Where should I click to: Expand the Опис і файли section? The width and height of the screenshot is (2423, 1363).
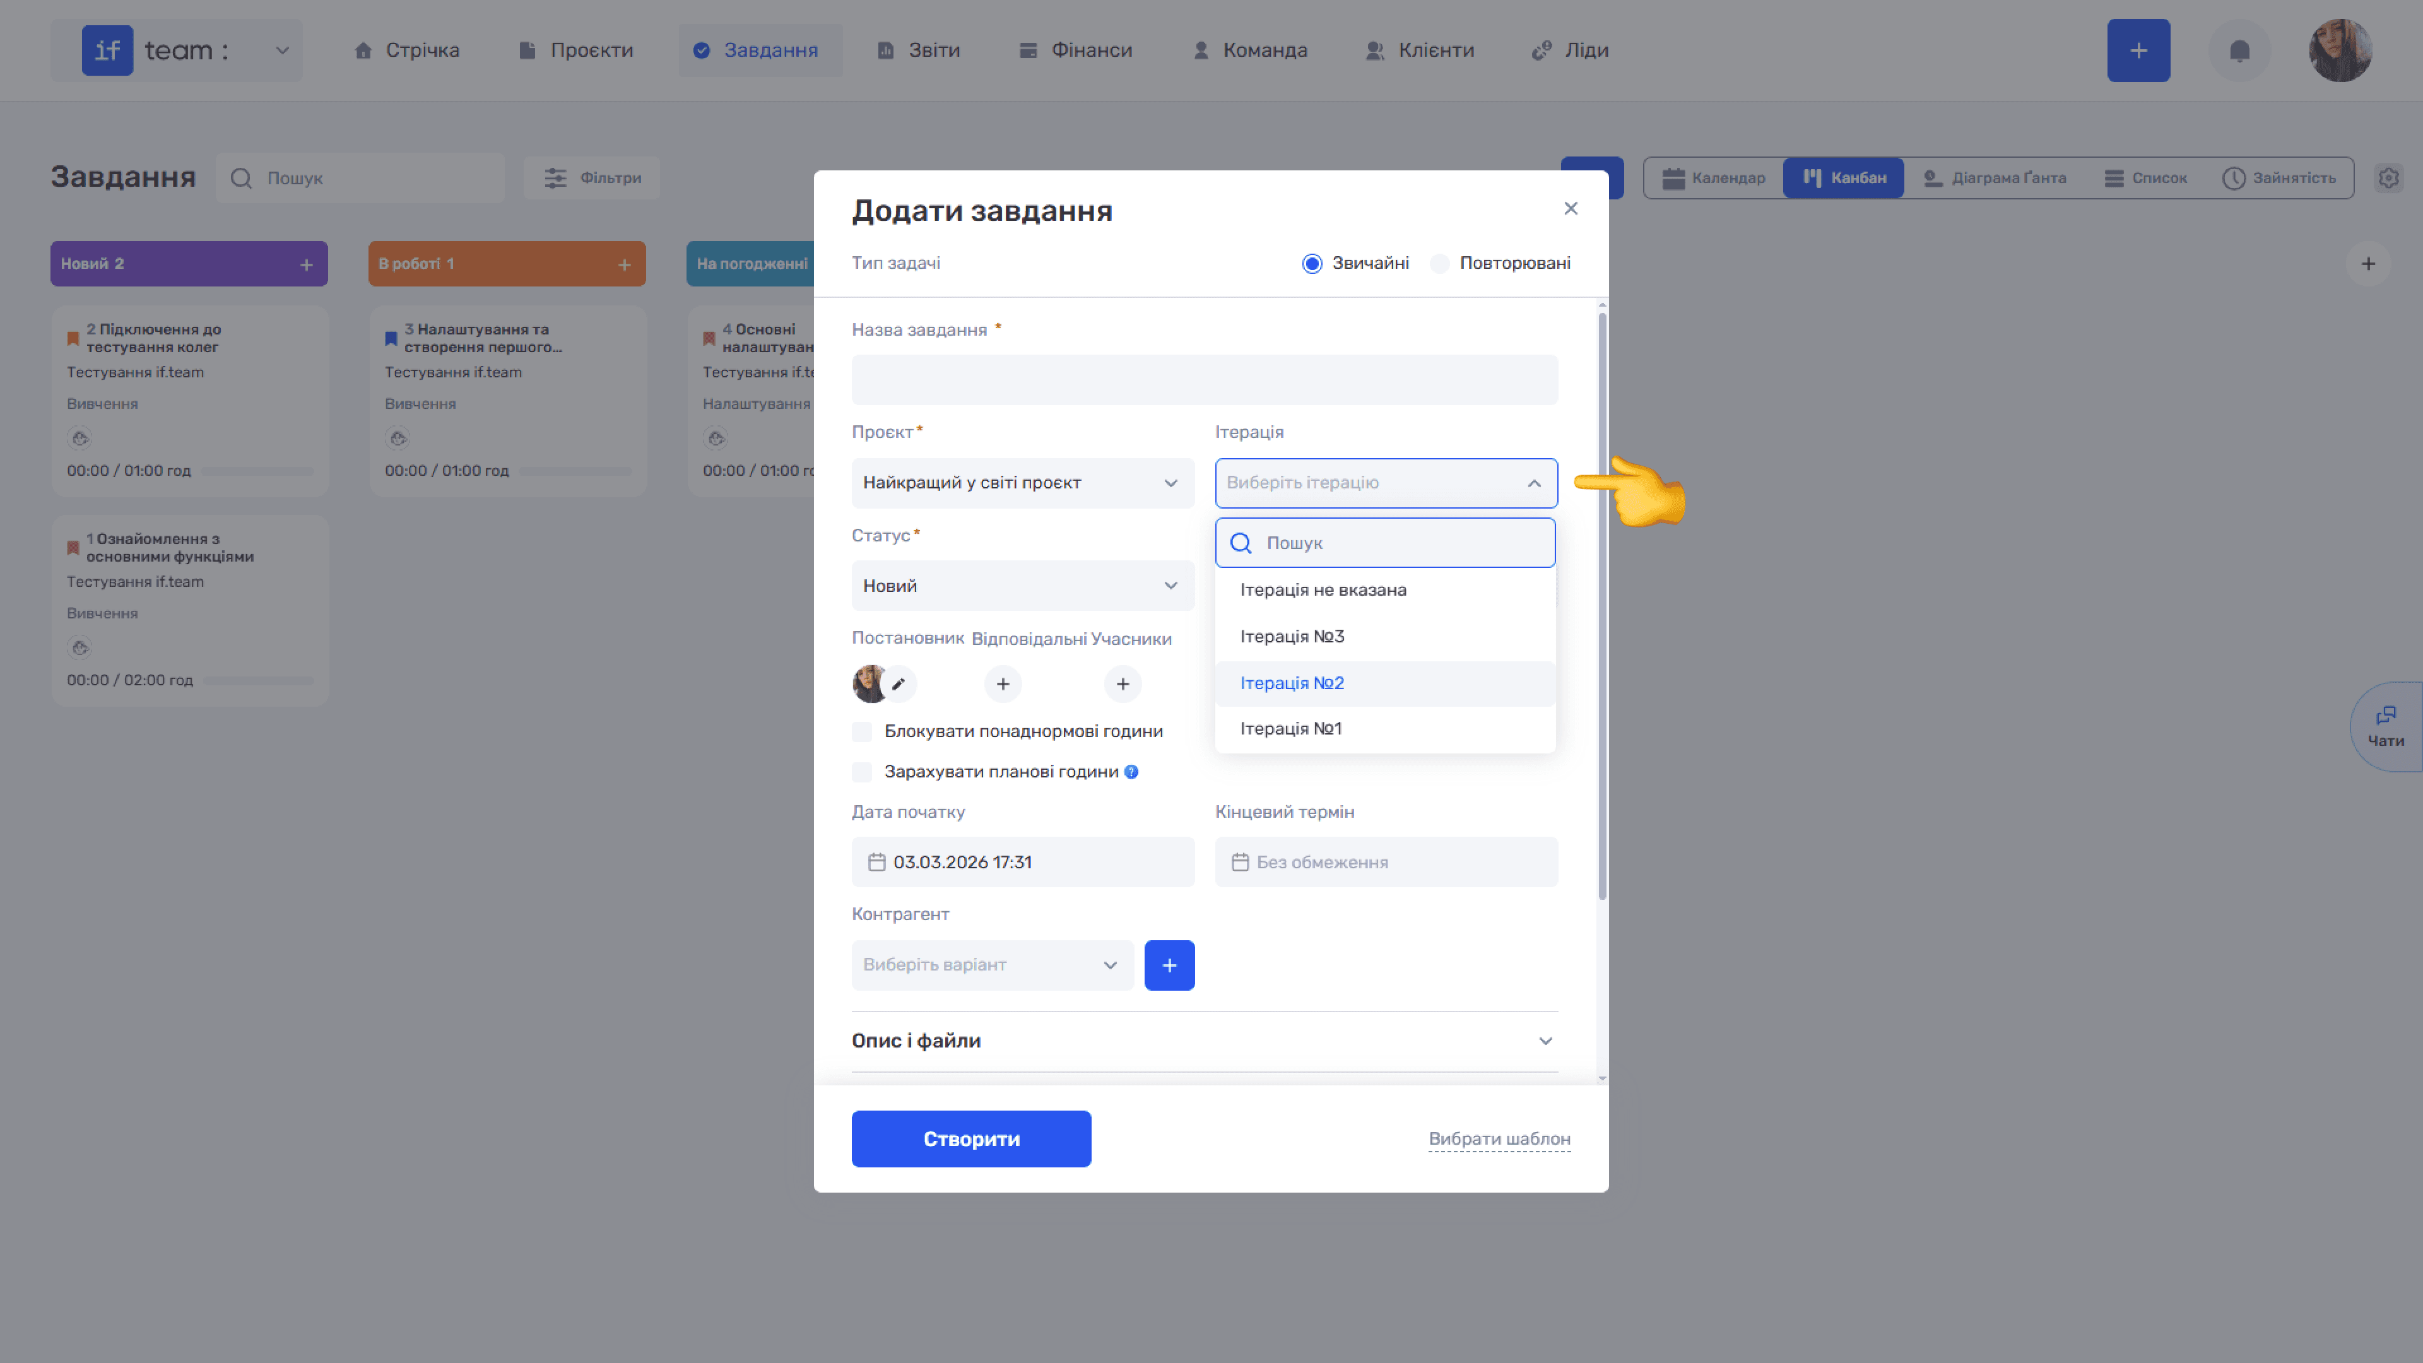pos(1204,1041)
